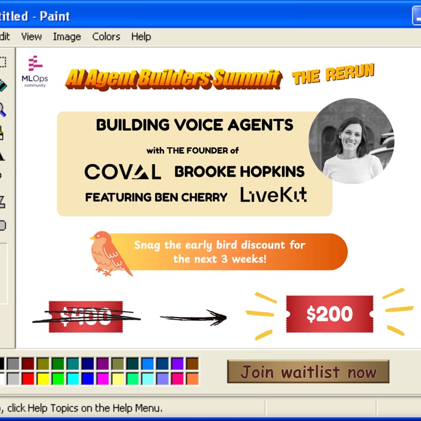Image resolution: width=421 pixels, height=421 pixels.
Task: Click the $200 ticket price
Action: 330,314
